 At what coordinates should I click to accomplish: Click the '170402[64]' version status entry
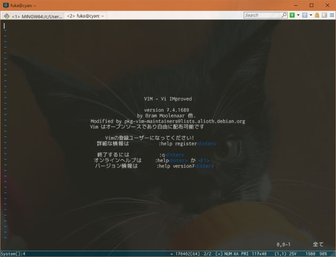(x=187, y=254)
